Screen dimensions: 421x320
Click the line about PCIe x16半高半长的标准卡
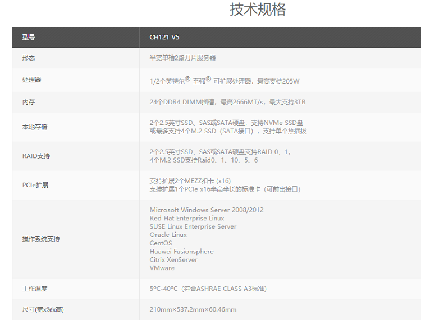[225, 189]
